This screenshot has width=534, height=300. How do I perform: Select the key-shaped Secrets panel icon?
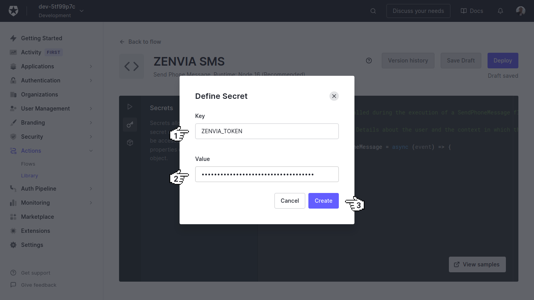point(130,125)
